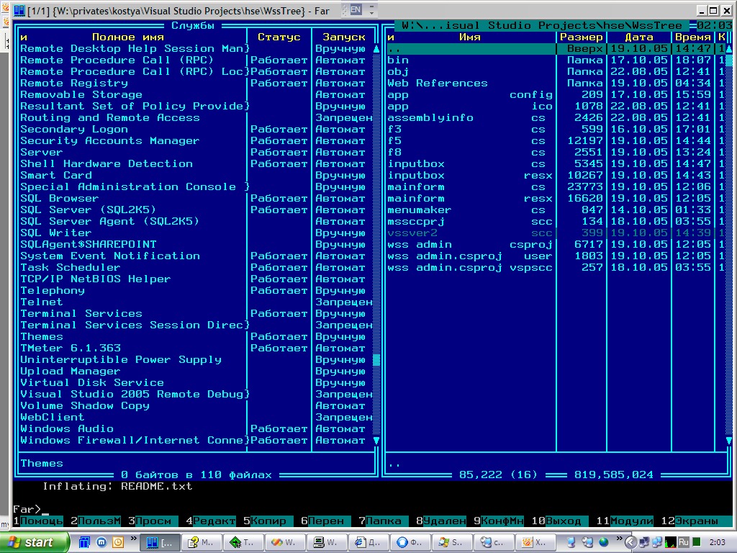
Task: Open the 'Ф..' taskbar button with blue circle icon
Action: point(410,543)
